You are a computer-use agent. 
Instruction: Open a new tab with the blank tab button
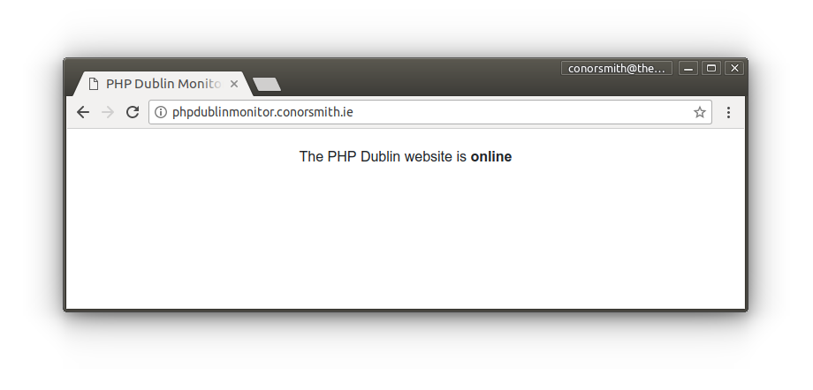(x=267, y=84)
